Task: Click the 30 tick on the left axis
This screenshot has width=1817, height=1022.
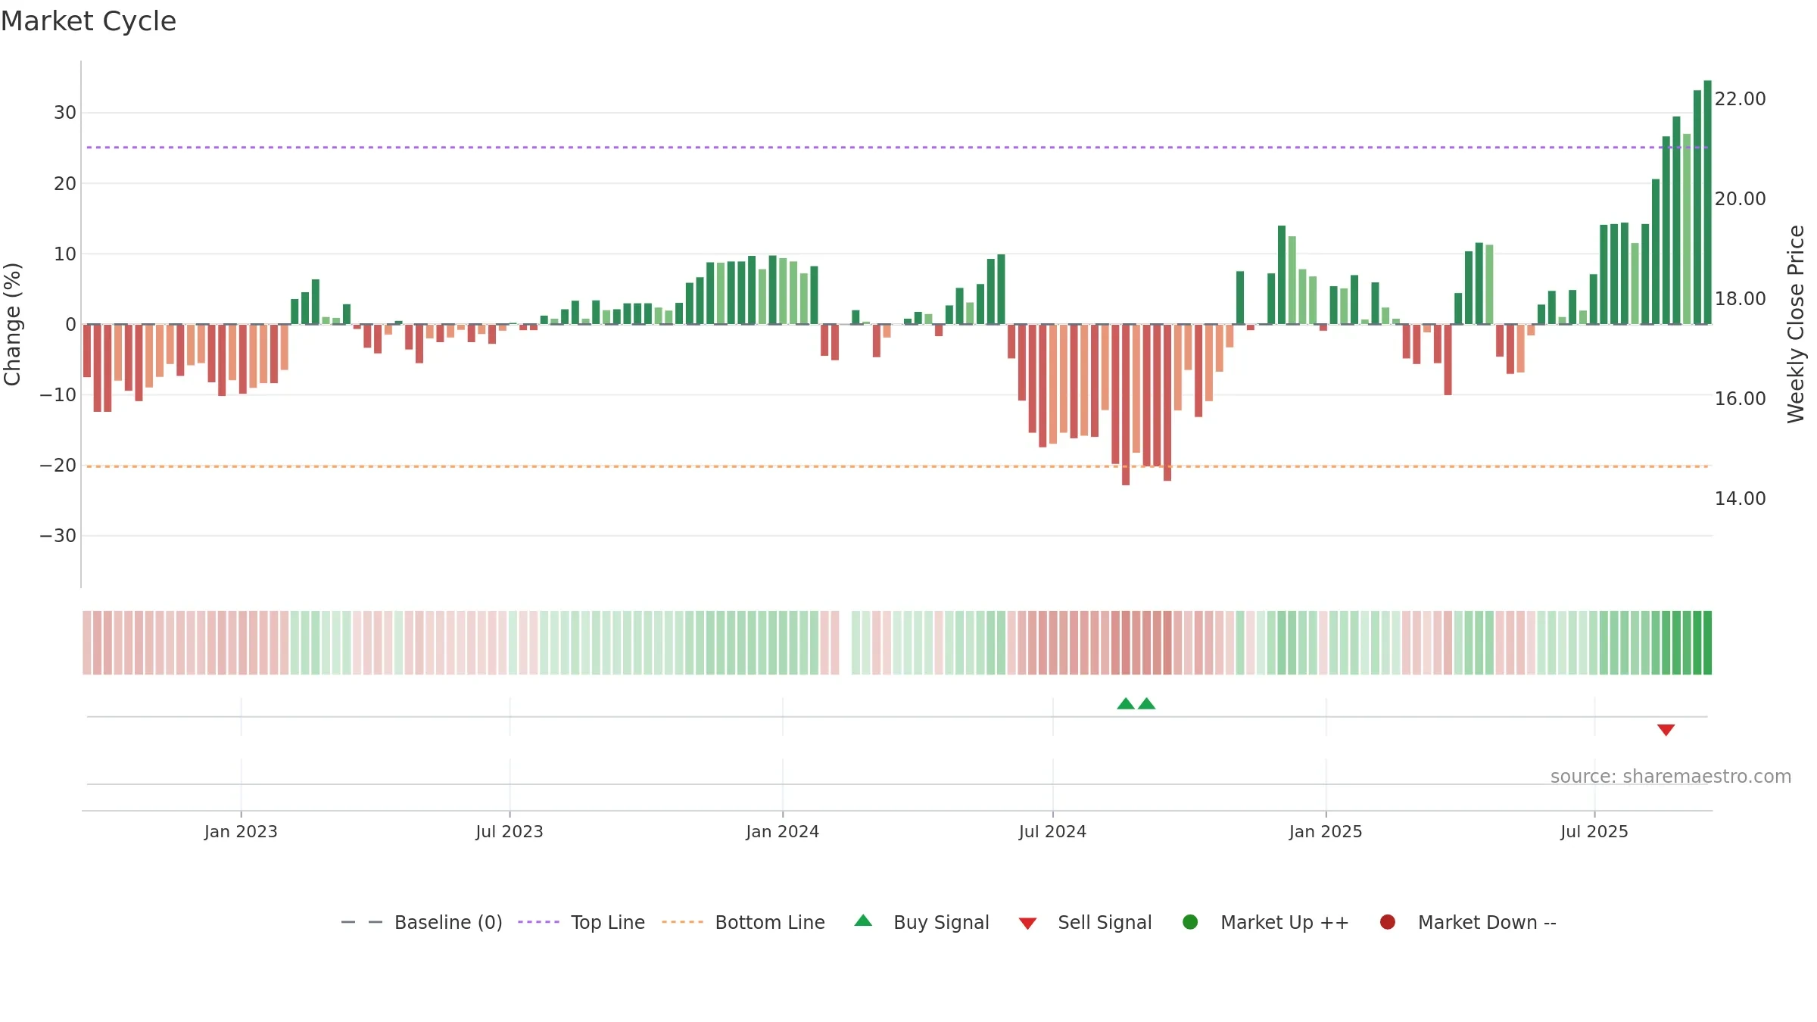Action: point(65,113)
